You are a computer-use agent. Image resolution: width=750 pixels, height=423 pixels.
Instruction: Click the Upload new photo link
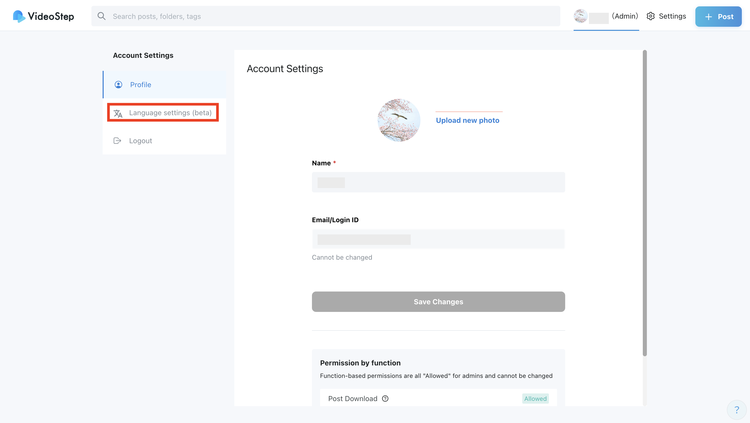(x=467, y=120)
